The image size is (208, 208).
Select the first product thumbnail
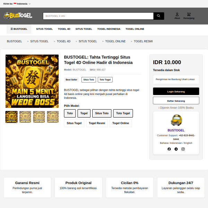(11, 117)
